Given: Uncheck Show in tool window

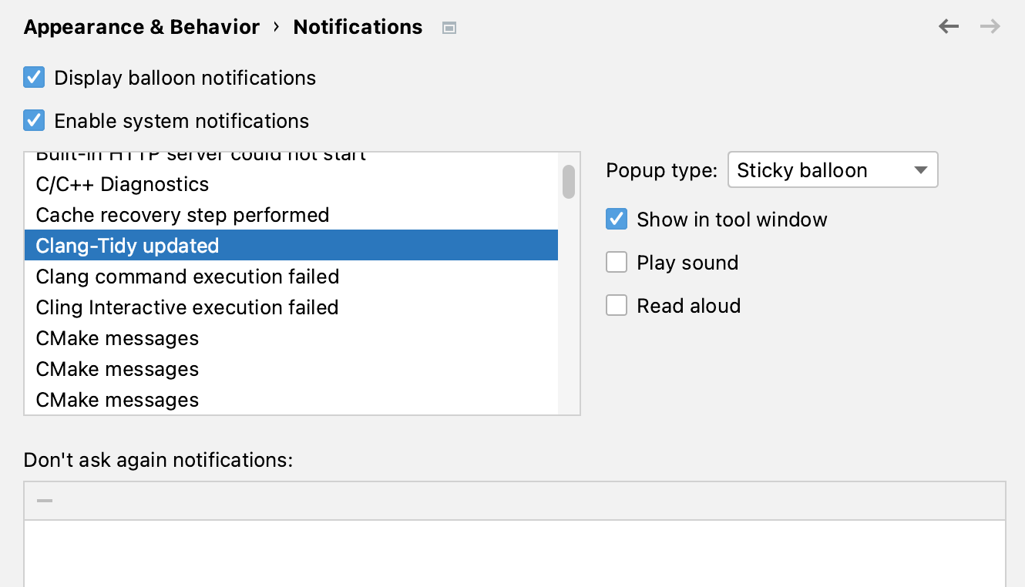Looking at the screenshot, I should click(x=617, y=219).
